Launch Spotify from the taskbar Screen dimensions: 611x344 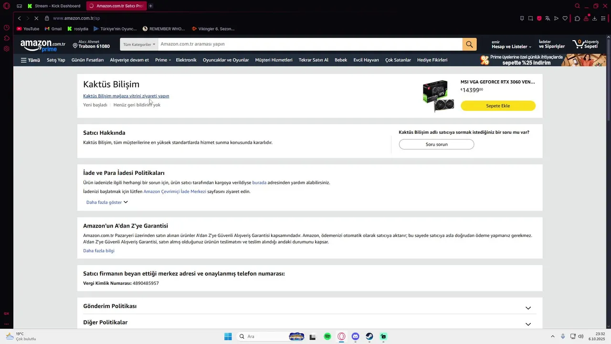(327, 336)
